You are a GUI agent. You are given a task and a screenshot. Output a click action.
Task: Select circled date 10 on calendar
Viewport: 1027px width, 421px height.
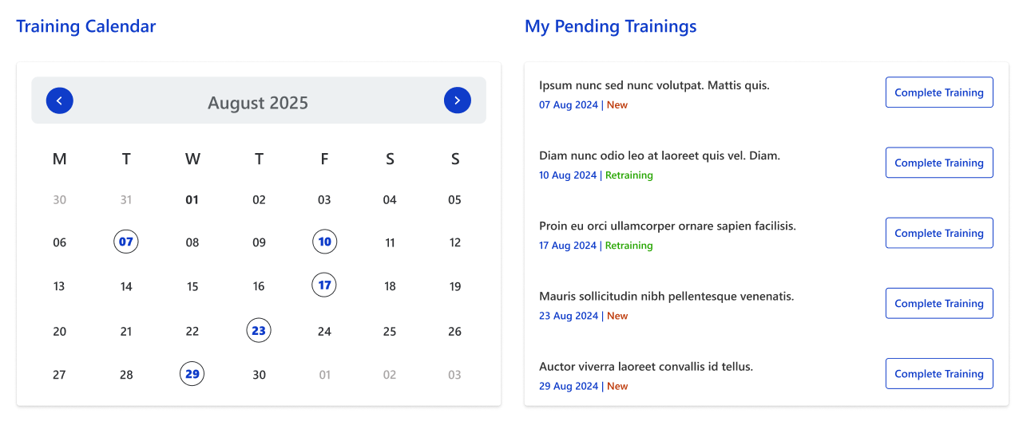tap(324, 242)
